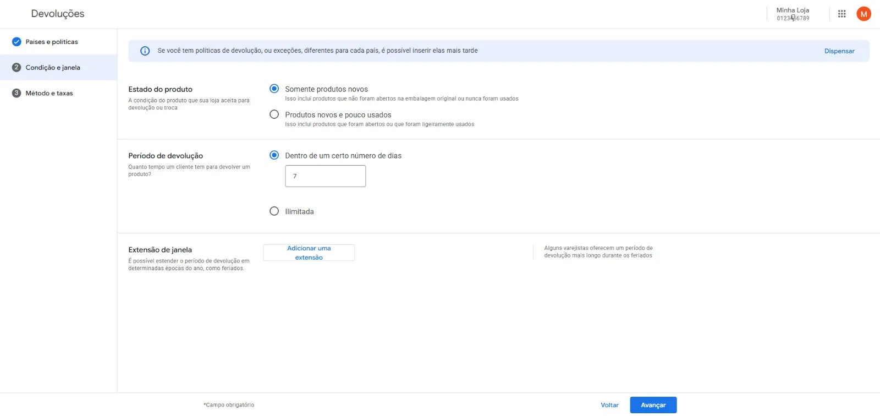Click the step 2 number badge
The height and width of the screenshot is (416, 880).
click(x=16, y=67)
